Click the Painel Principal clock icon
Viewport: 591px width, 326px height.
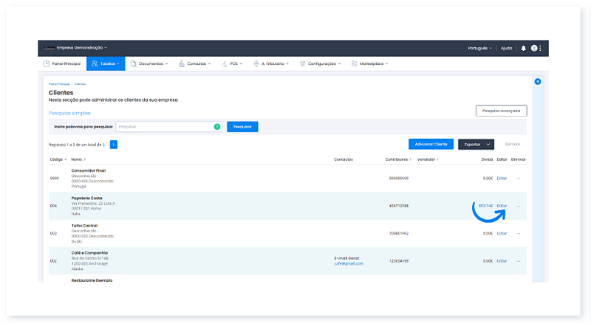(46, 64)
